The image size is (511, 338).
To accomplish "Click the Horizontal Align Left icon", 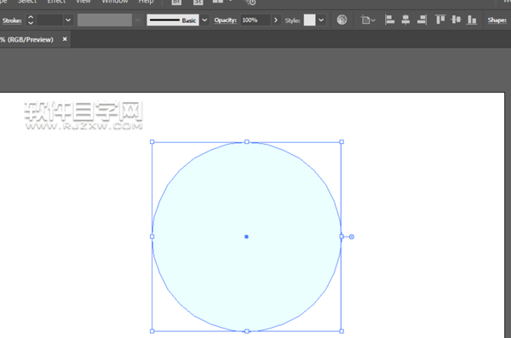I will (389, 20).
